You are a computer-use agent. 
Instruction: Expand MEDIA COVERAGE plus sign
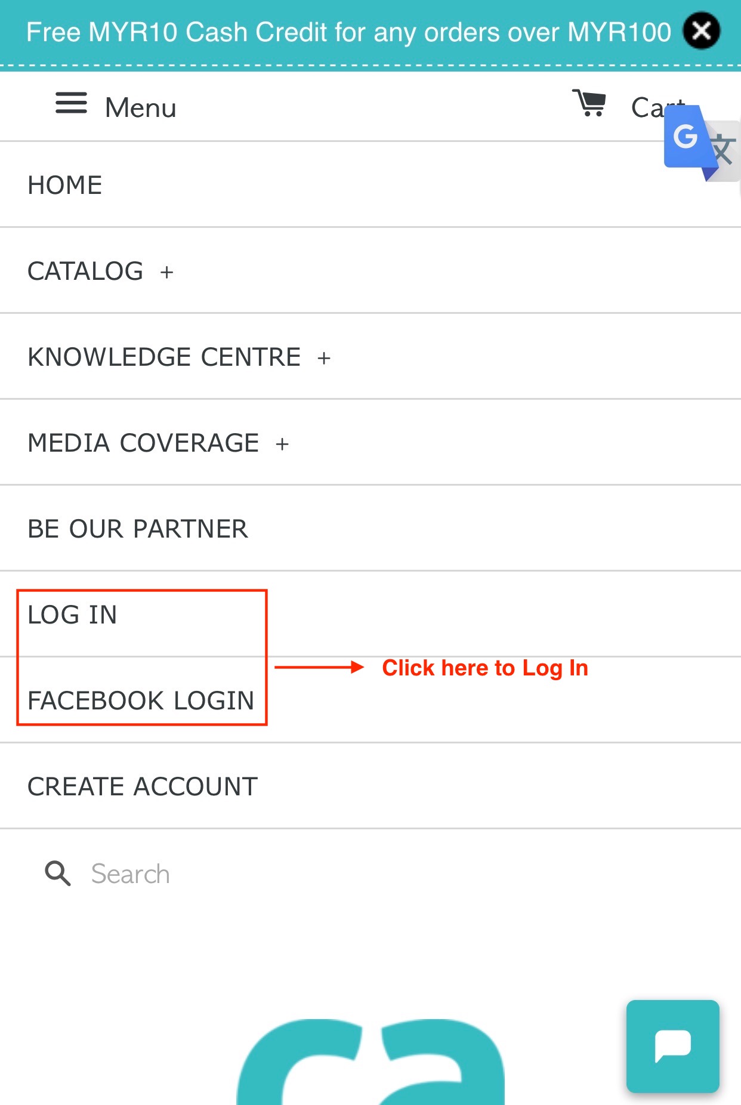(x=282, y=445)
